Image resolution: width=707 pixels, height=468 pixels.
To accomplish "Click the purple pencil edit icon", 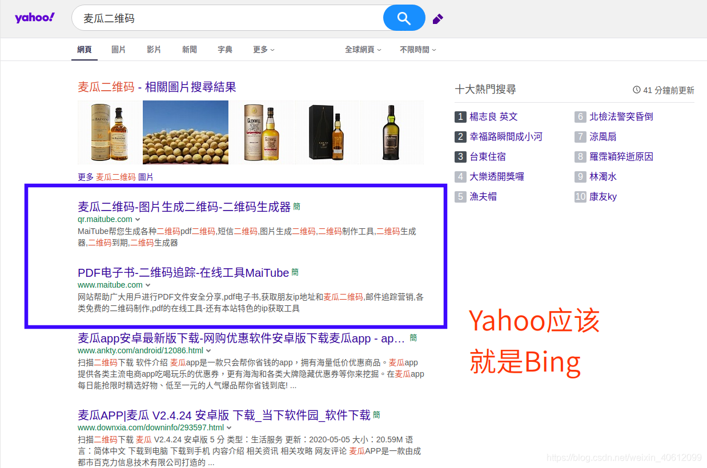I will [438, 19].
